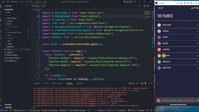This screenshot has width=199, height=112.
Task: Kill terminal using trash icon
Action: point(146,83)
